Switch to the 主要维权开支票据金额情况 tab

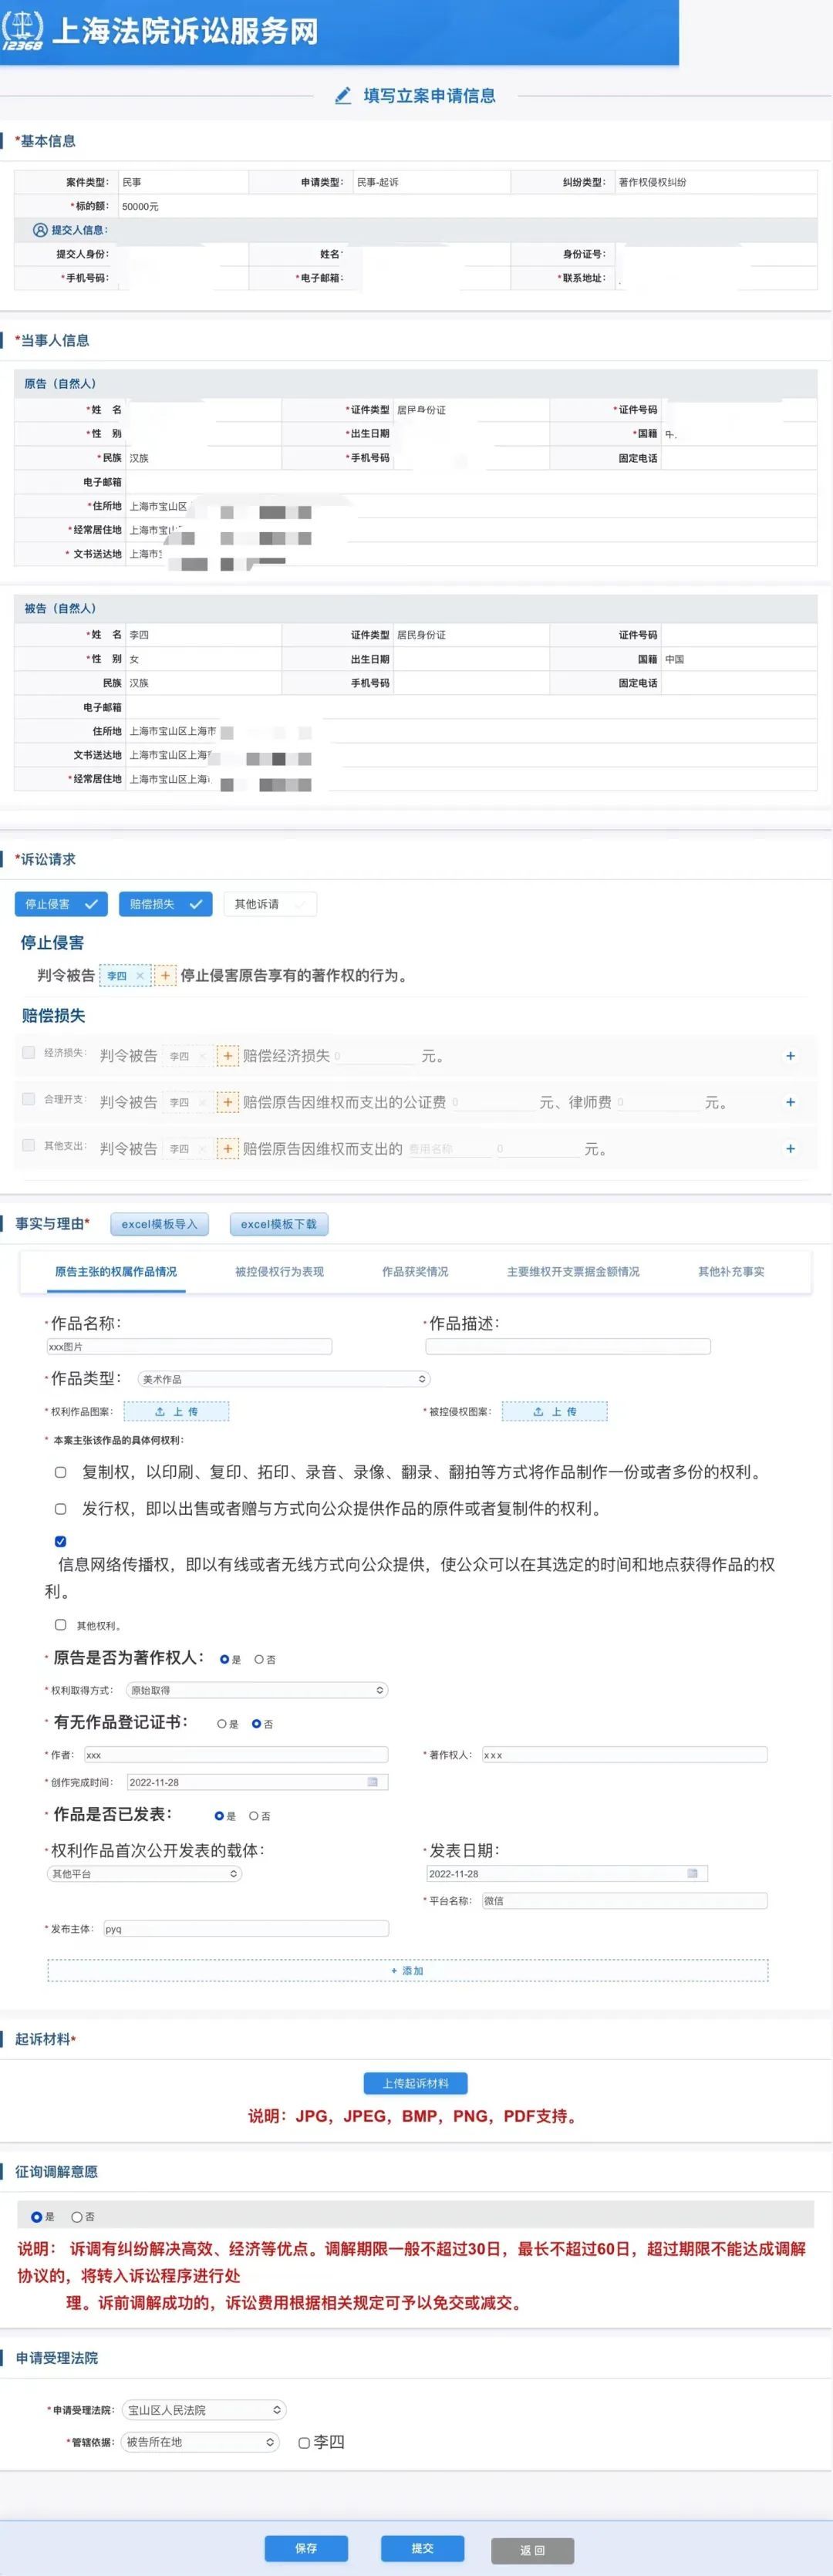pyautogui.click(x=573, y=1272)
